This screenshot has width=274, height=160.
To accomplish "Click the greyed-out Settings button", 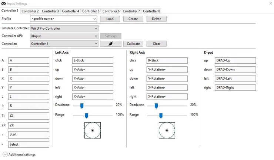I will (111, 36).
